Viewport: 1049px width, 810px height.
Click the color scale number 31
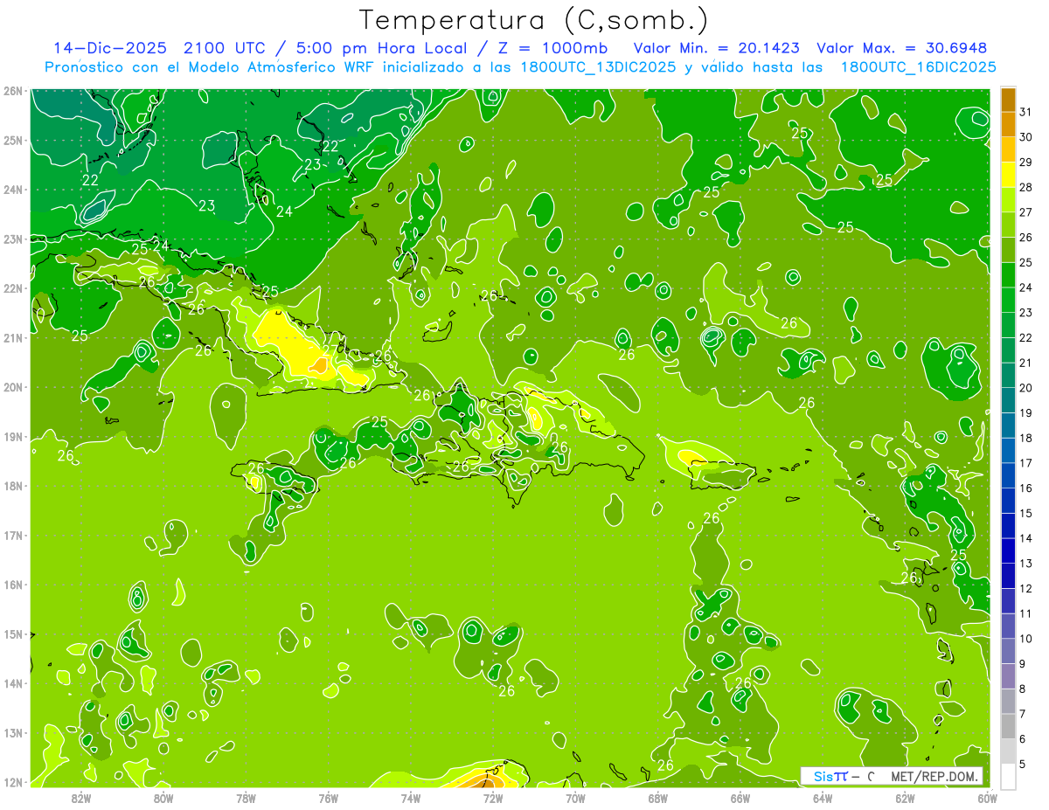pyautogui.click(x=1025, y=112)
